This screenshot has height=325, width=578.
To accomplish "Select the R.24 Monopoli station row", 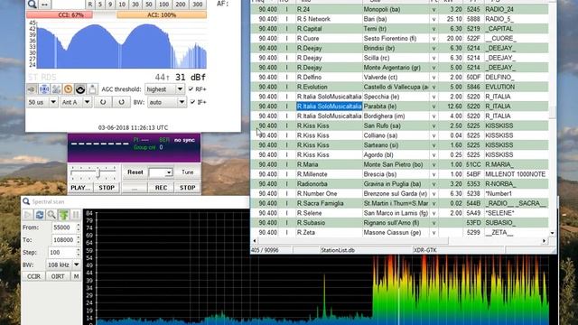I will pyautogui.click(x=399, y=9).
